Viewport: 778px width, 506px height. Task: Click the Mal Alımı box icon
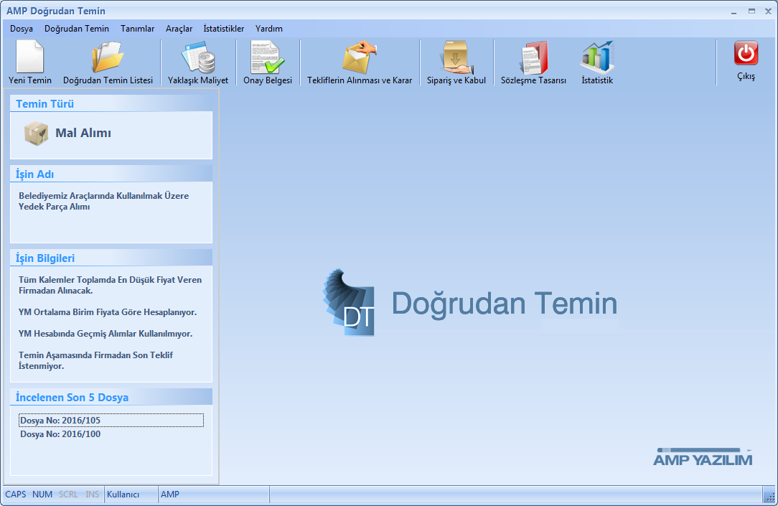[36, 133]
